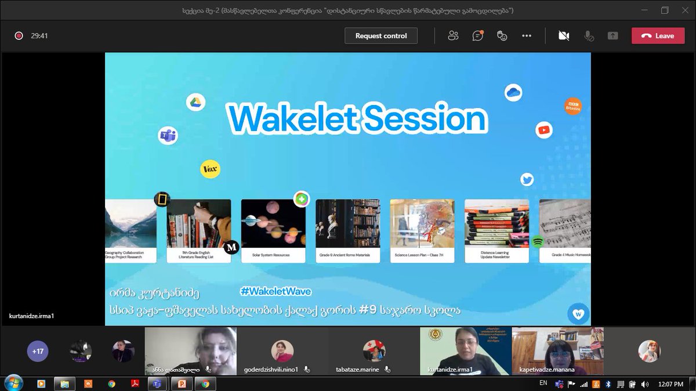Screen dimensions: 696x391
Task: Click the Action Center flag tray icon
Action: tap(571, 383)
